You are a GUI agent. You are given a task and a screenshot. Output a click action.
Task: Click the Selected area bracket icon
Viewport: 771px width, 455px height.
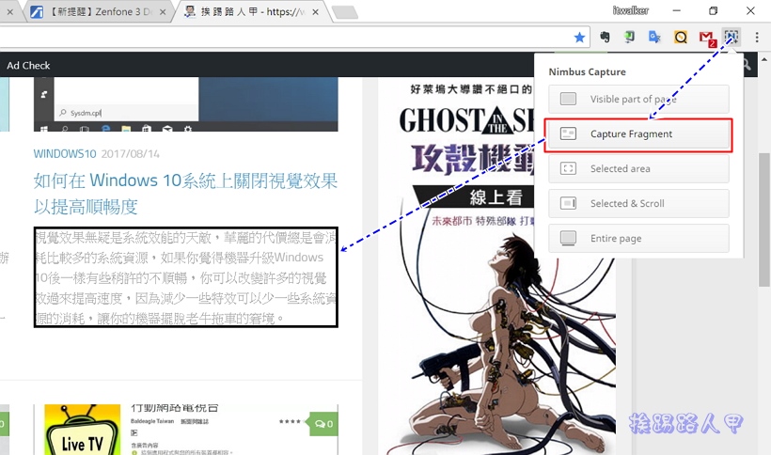point(569,168)
